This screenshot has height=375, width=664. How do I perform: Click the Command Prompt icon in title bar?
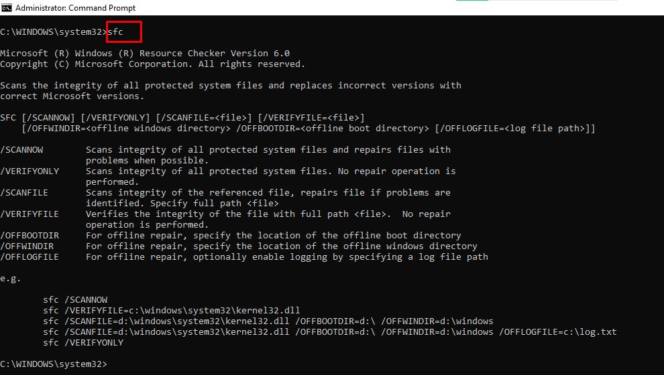click(6, 8)
